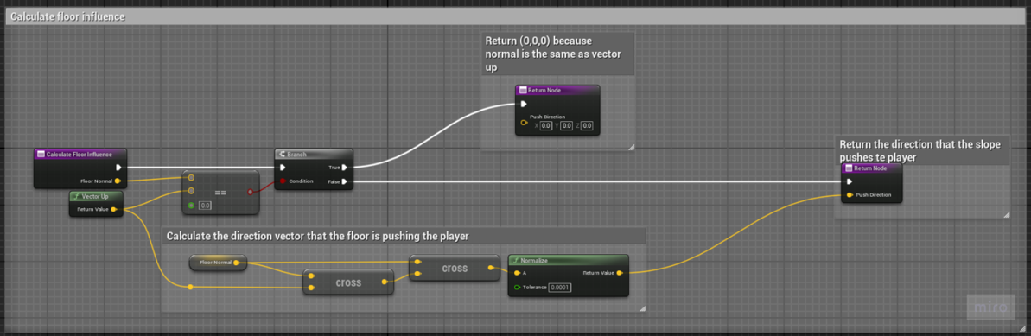Select the Floor Normal output pin on entry node

click(118, 181)
